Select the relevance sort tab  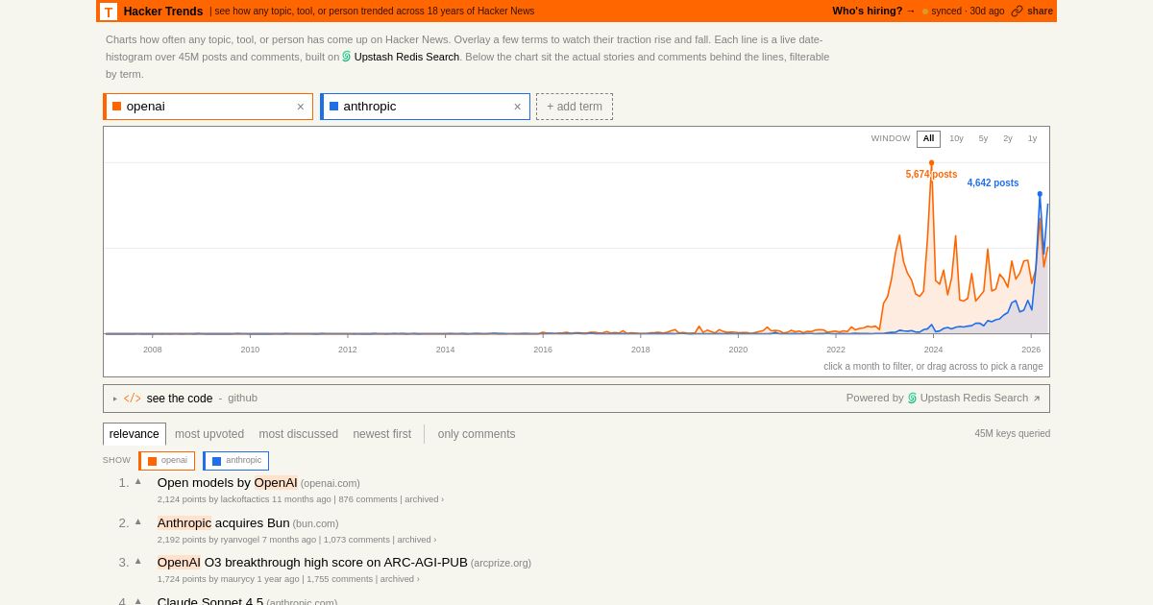[135, 434]
